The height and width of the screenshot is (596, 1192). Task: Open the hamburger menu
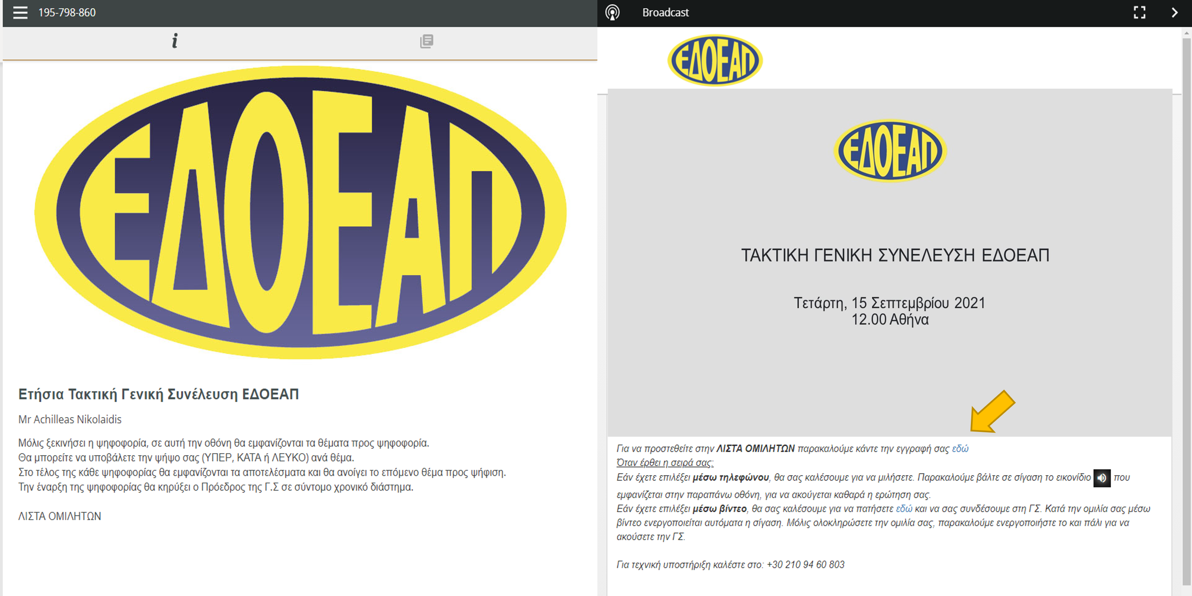coord(20,13)
